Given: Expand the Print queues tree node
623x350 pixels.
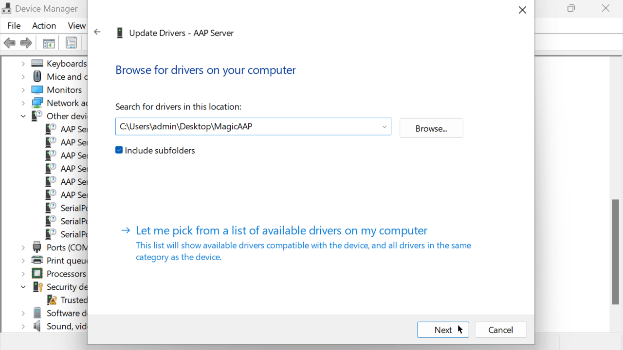Looking at the screenshot, I should point(23,261).
